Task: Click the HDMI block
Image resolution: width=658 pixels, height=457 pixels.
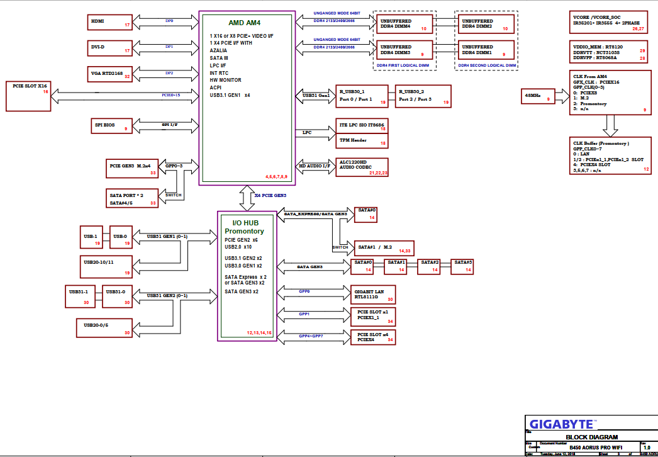Action: coord(110,22)
